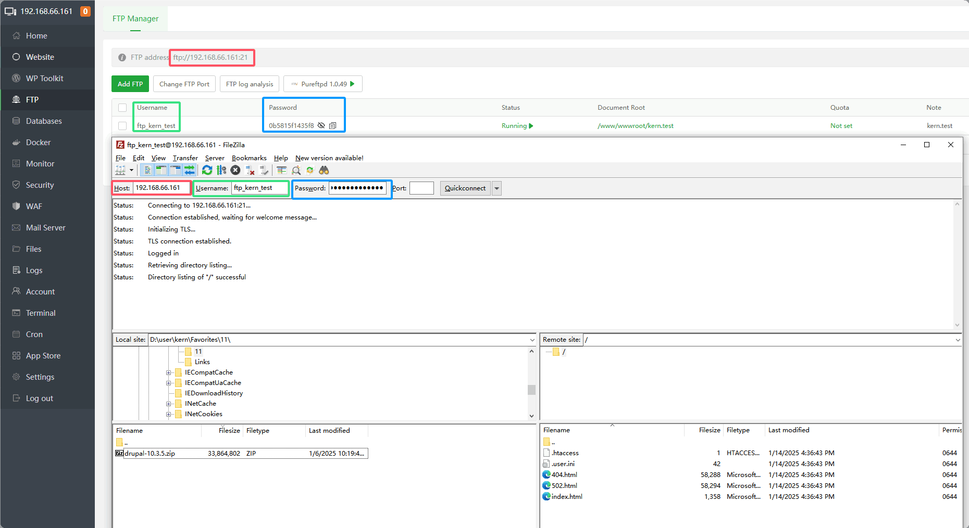This screenshot has width=969, height=528.
Task: Open FileZilla Site Manager icon
Action: coord(120,170)
